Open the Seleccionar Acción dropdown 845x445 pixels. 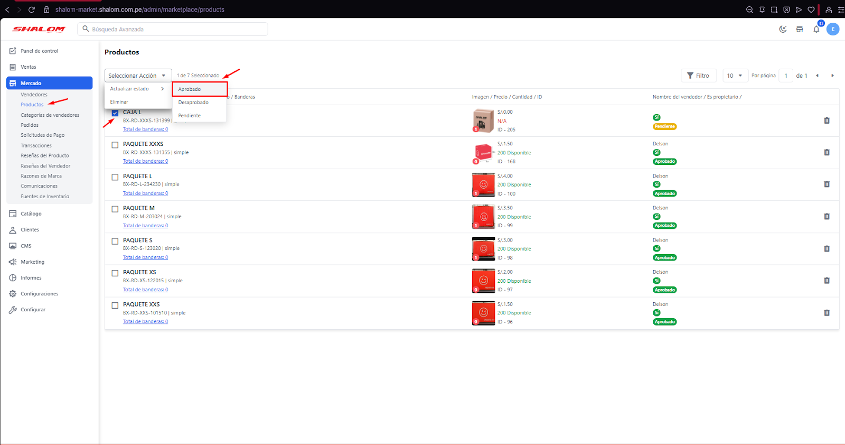point(138,76)
